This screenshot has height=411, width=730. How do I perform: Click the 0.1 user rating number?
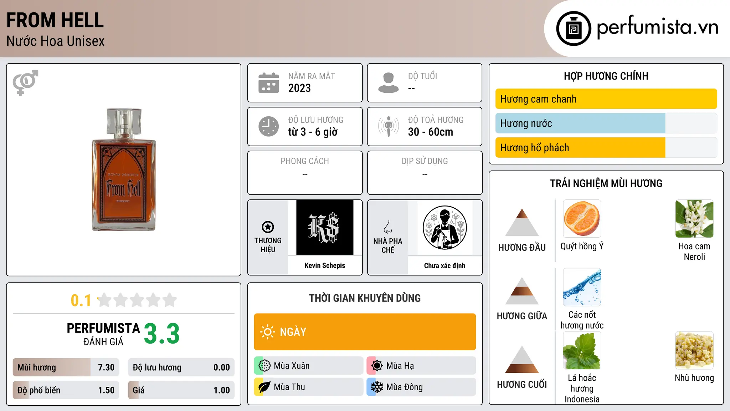click(x=81, y=300)
